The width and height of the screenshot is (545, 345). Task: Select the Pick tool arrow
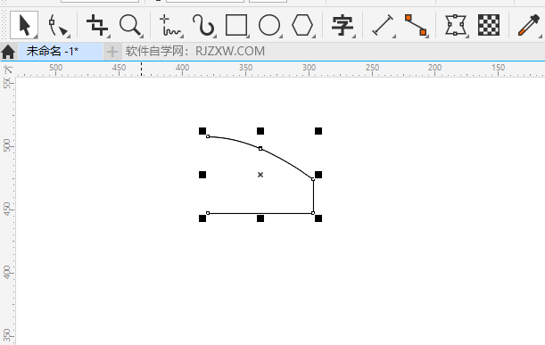[x=24, y=25]
